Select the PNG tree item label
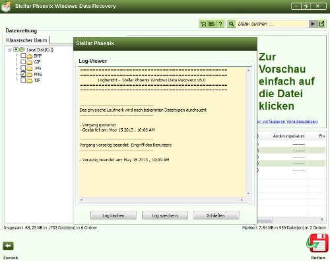Image resolution: width=330 pixels, height=261 pixels. 38,75
